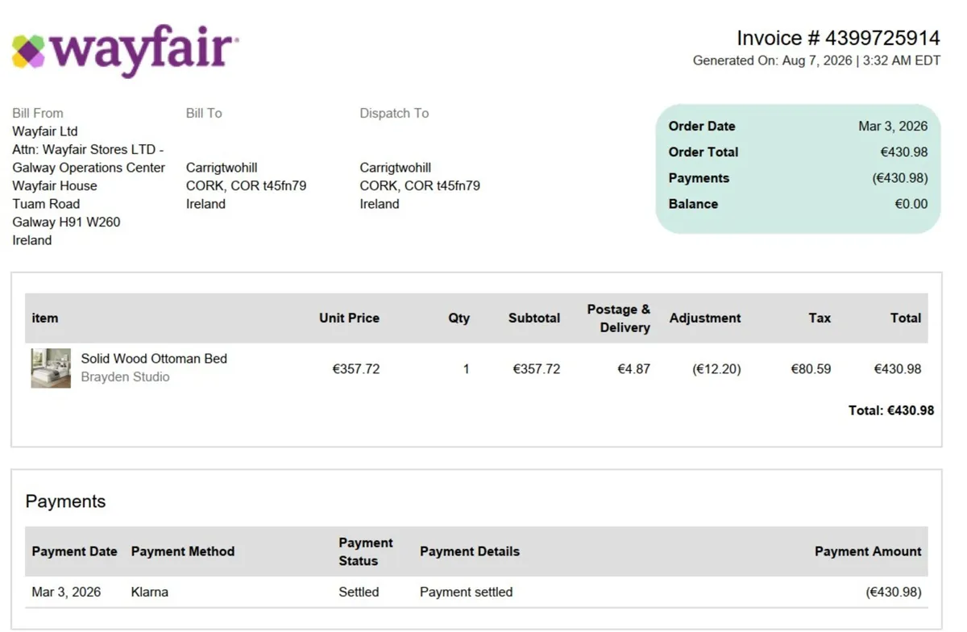Click the Payments section heading
This screenshot has width=967, height=632.
point(65,501)
